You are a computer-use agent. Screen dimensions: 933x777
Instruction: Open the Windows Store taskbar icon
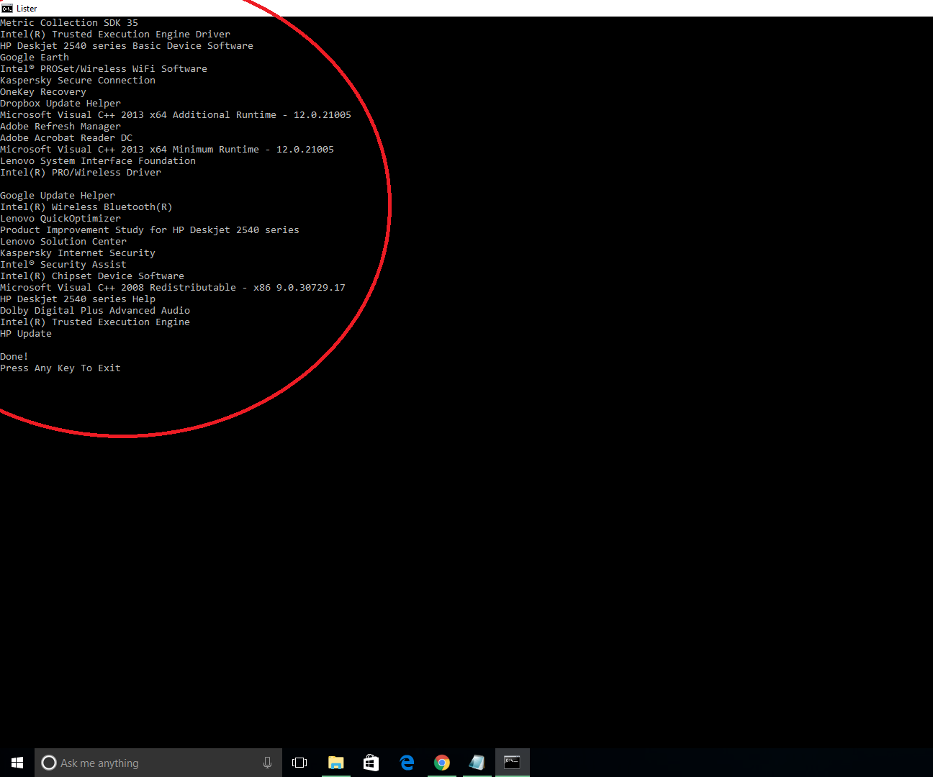(371, 763)
